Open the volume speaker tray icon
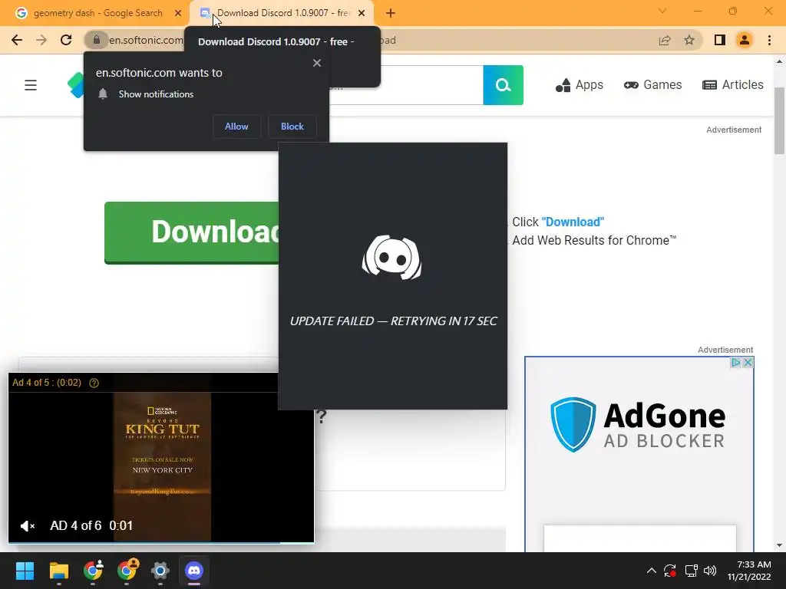The width and height of the screenshot is (786, 589). (710, 571)
